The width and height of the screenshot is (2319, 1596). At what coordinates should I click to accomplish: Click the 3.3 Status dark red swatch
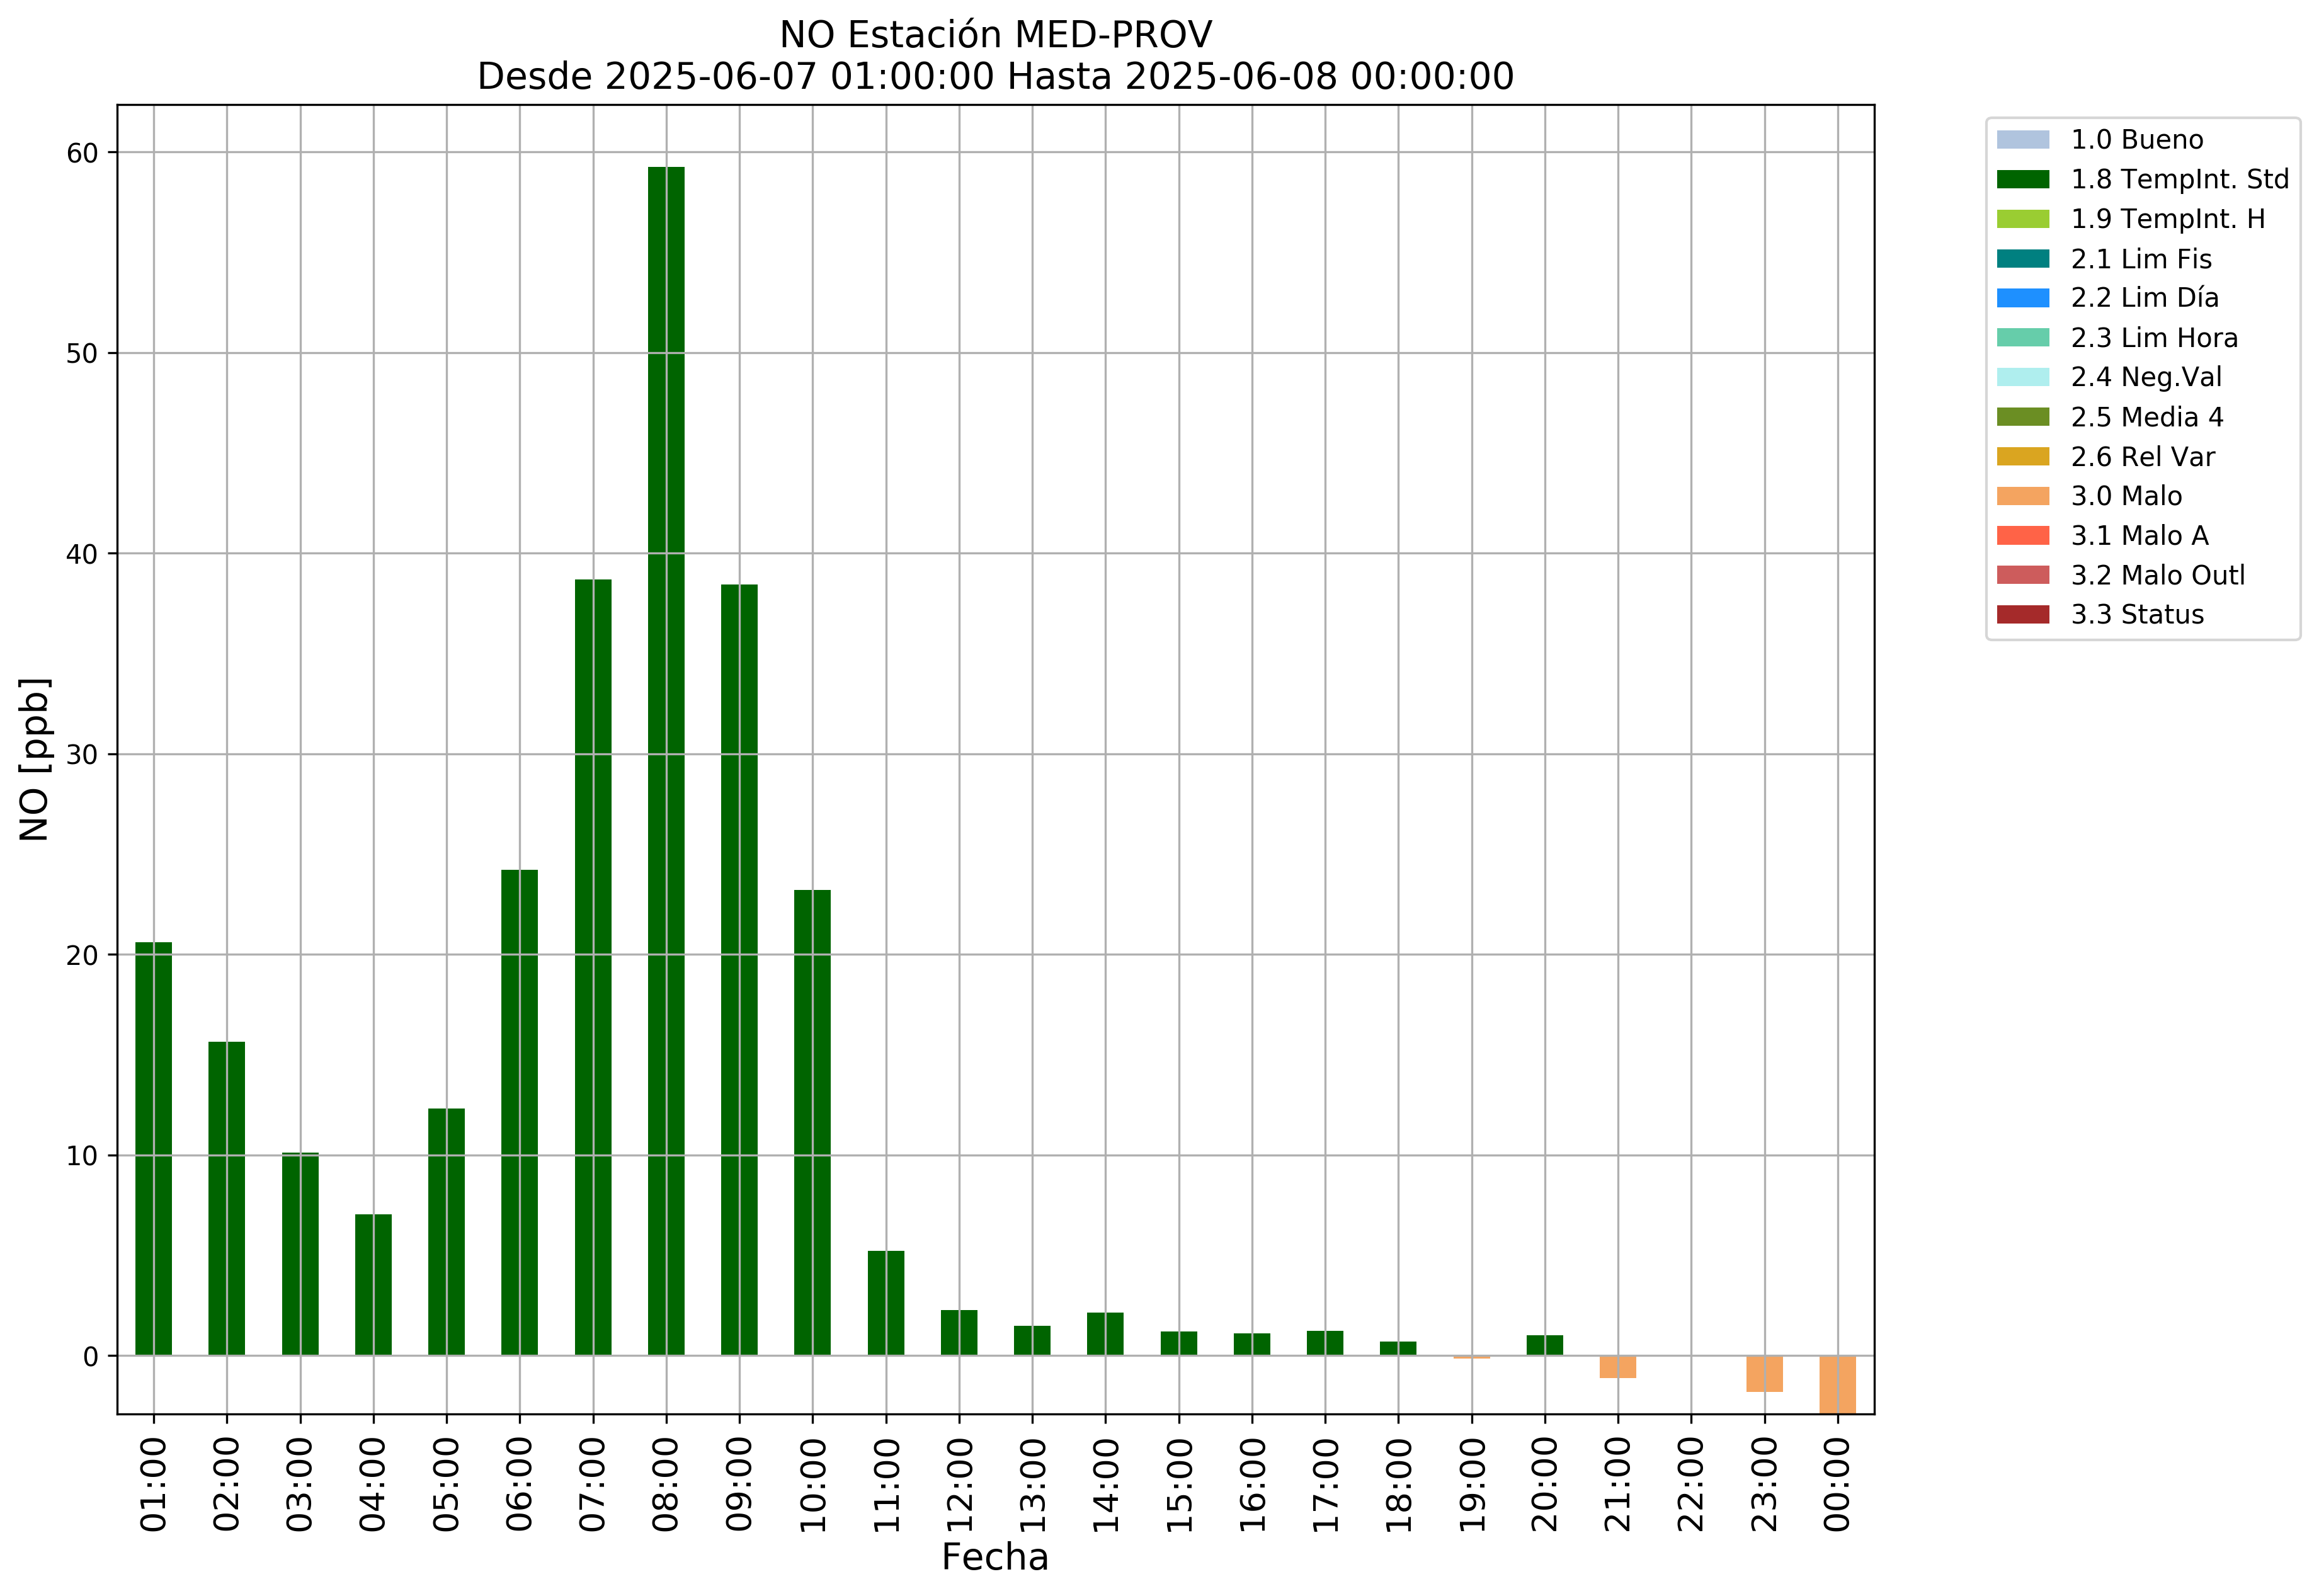pyautogui.click(x=2022, y=614)
